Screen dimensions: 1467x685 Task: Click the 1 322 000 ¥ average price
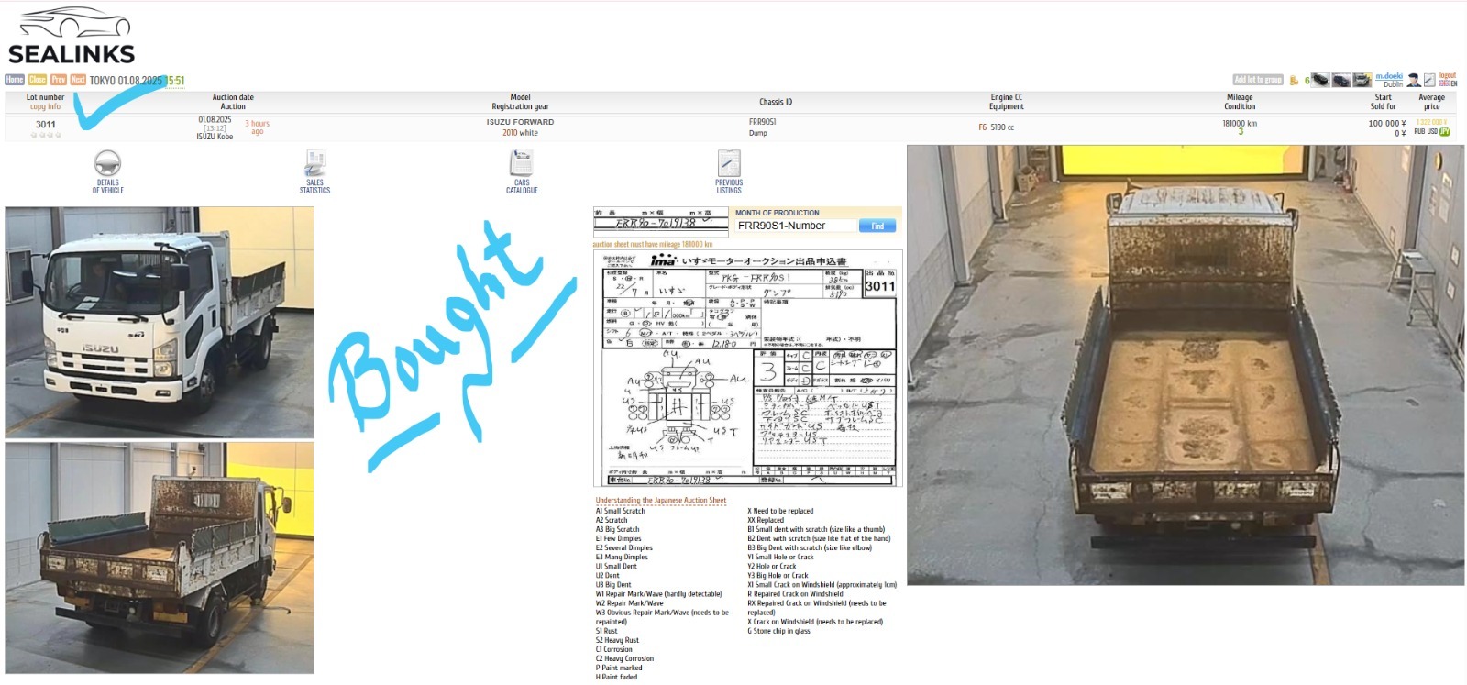click(x=1431, y=122)
